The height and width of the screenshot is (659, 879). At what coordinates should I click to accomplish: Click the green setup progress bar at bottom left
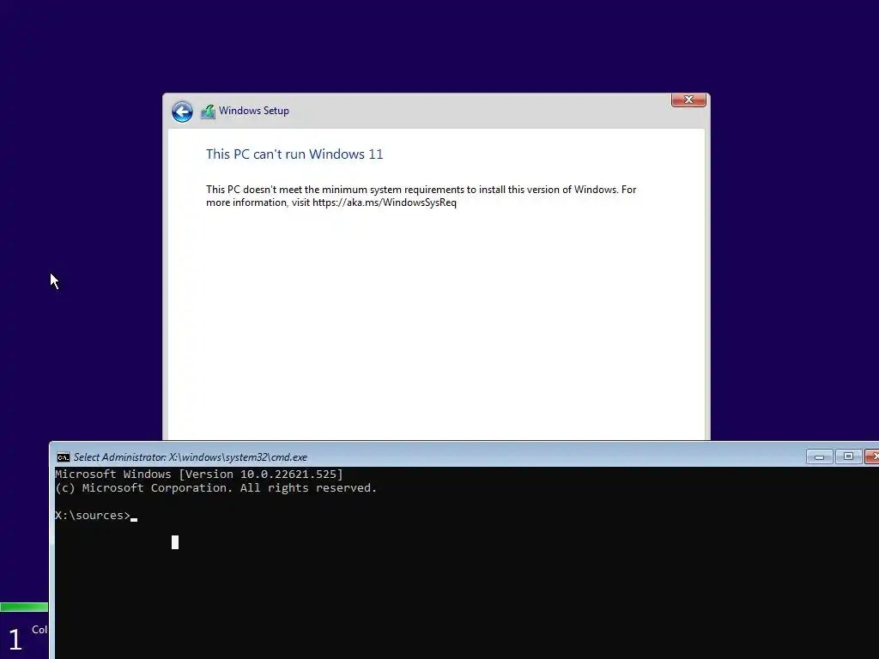point(24,607)
